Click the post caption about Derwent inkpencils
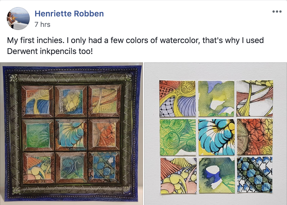 click(x=135, y=46)
